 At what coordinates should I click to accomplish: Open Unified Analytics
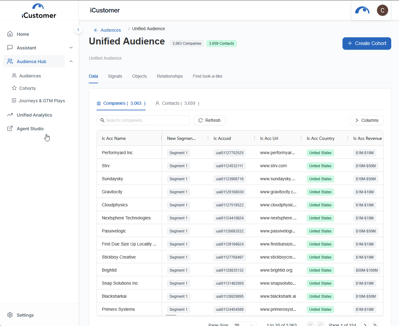(34, 115)
